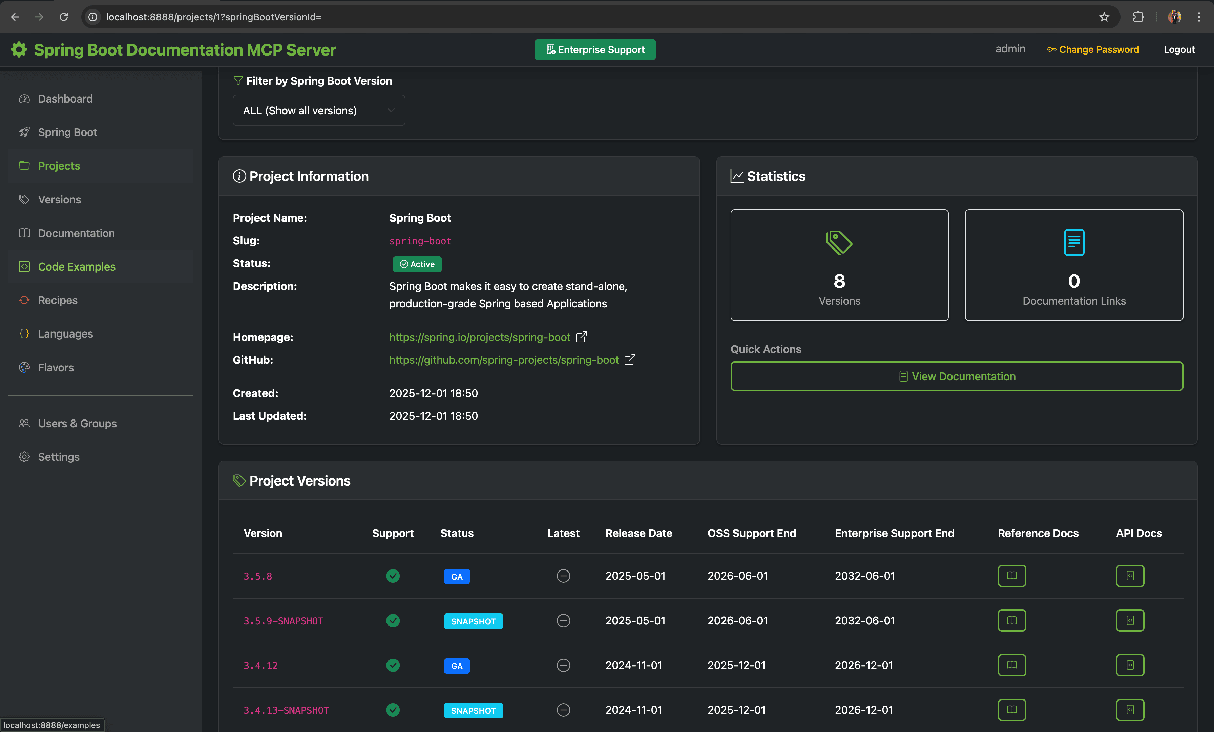Click the View Documentation button
Screen dimensions: 1214x732
[x=956, y=376]
